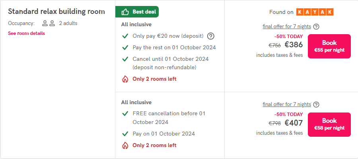Book the €55 per night offer
The image size is (358, 159).
[329, 46]
